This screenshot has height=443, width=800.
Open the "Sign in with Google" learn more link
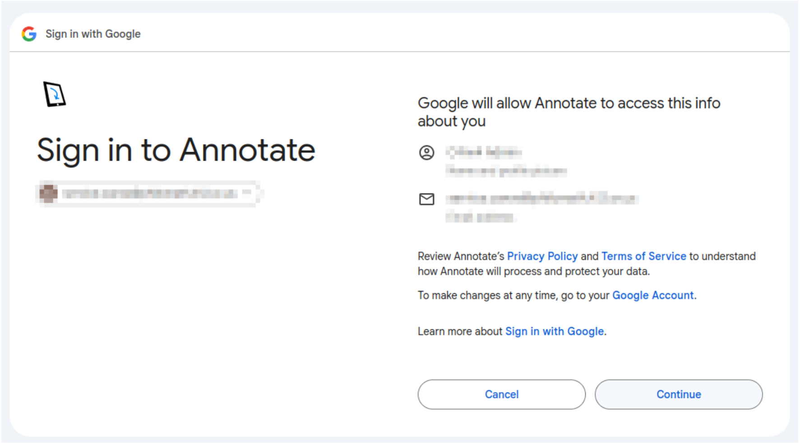pos(555,332)
